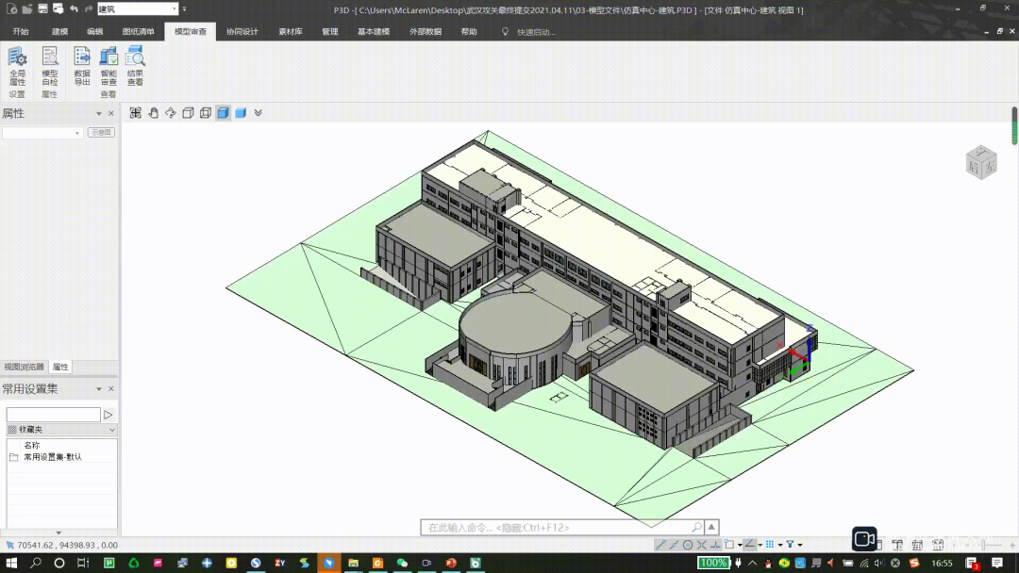Expand the command line history arrow
The height and width of the screenshot is (573, 1019).
tap(711, 527)
